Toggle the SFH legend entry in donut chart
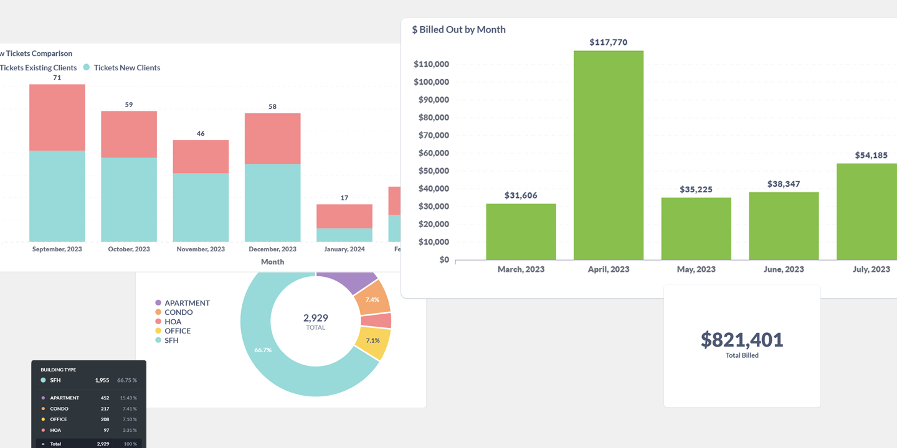 click(x=171, y=340)
